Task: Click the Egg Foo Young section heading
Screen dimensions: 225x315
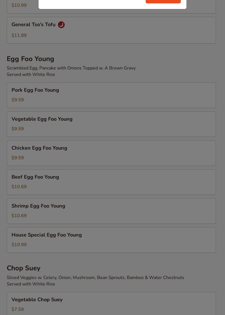Action: 30,59
